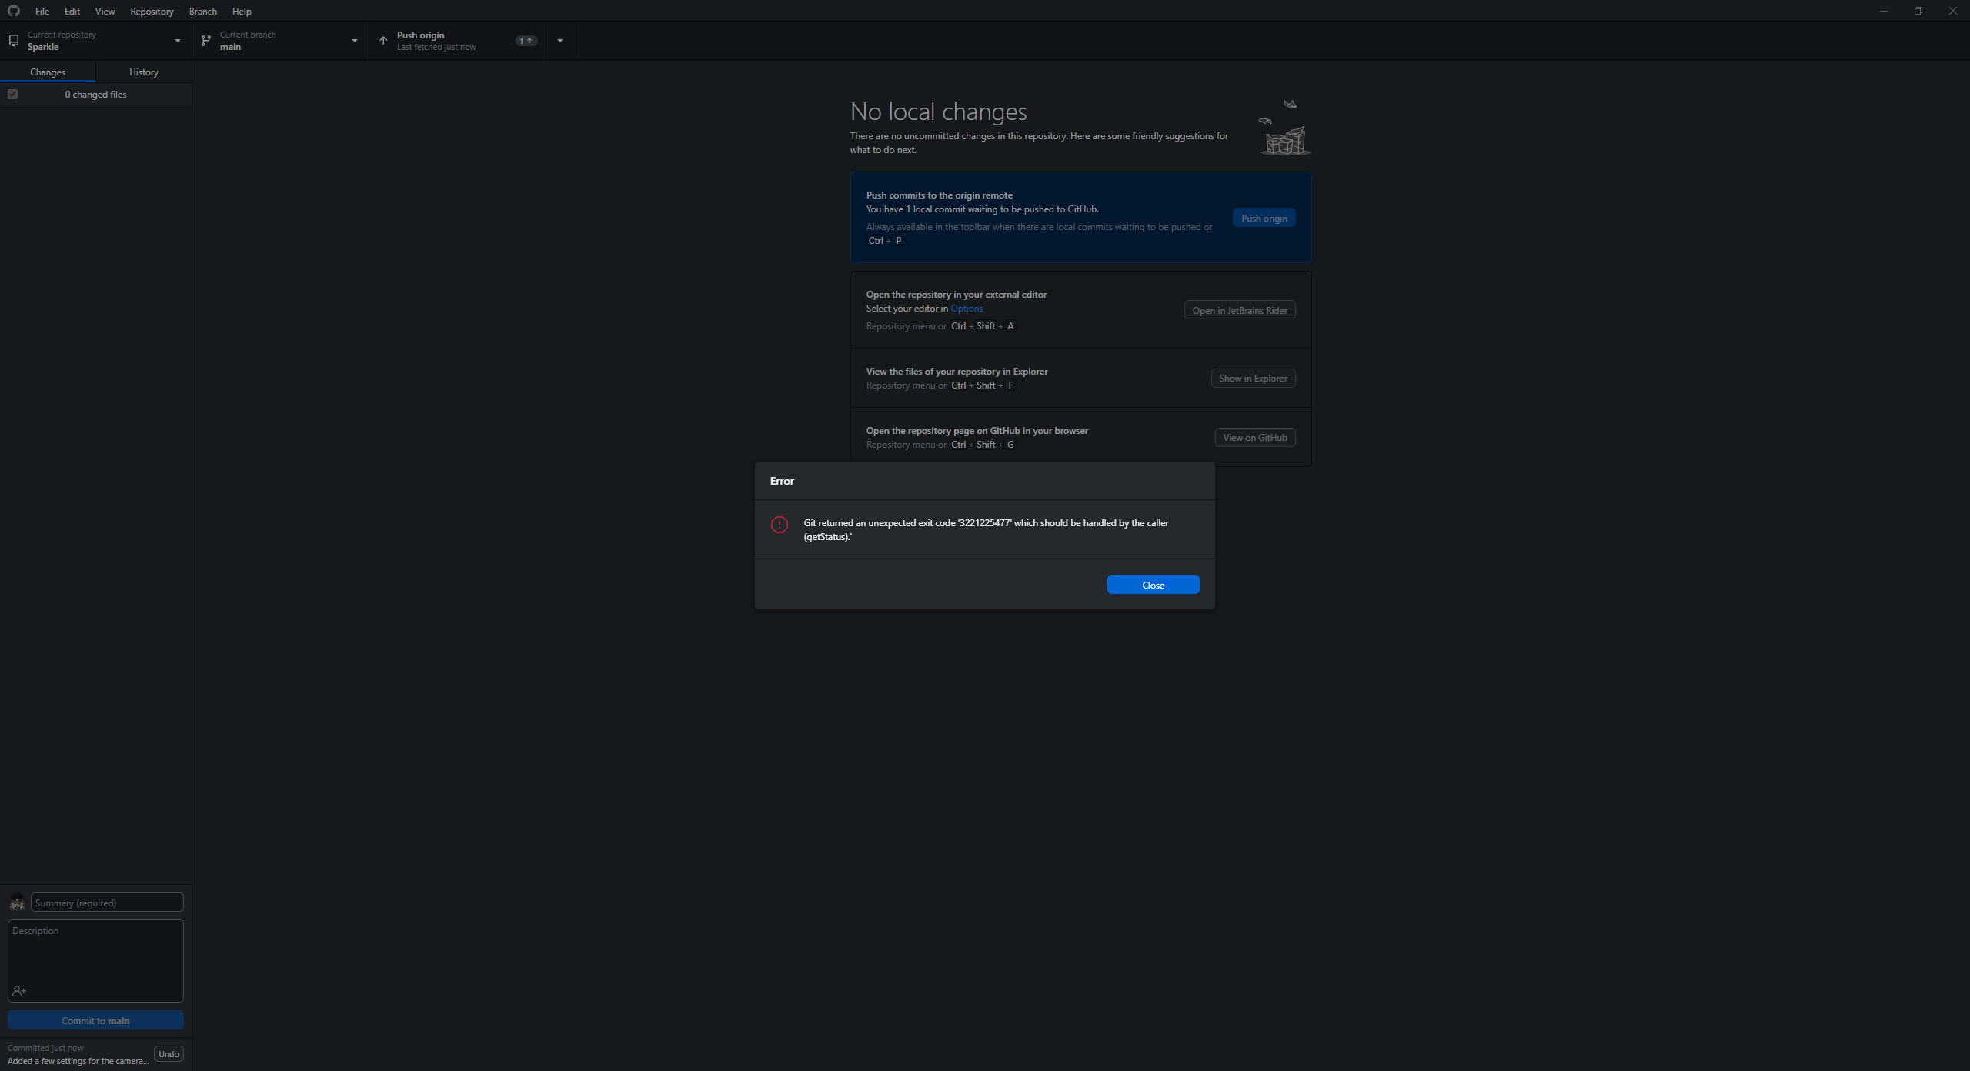Click the GitHub logo in the top-left corner
The image size is (1970, 1071).
[x=13, y=11]
